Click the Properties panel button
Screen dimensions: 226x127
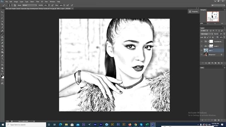194,12
